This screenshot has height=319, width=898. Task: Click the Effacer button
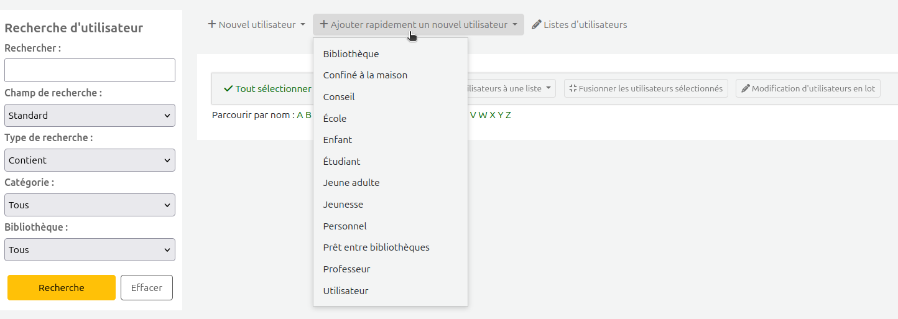[x=147, y=288]
